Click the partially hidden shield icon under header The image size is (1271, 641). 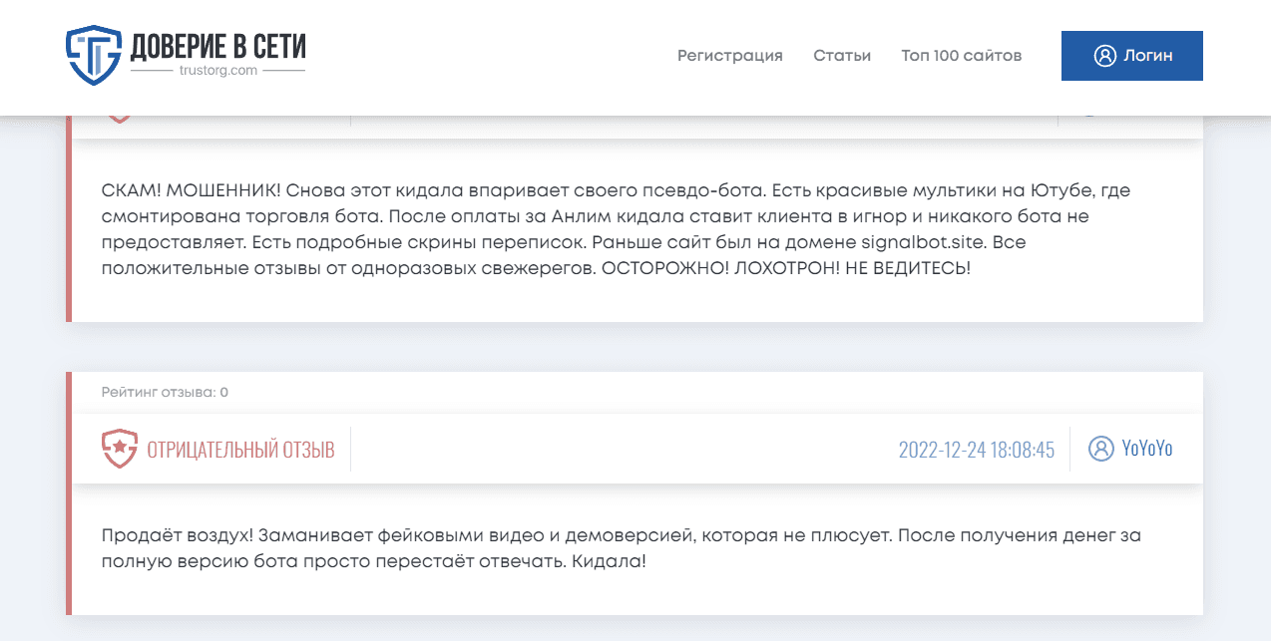[119, 119]
